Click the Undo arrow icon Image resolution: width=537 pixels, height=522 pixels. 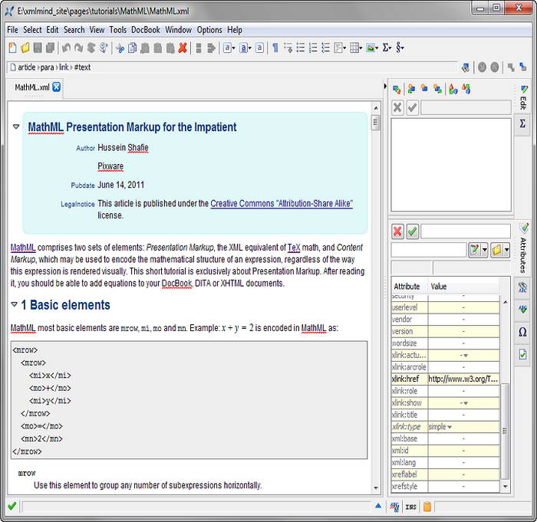coord(66,48)
